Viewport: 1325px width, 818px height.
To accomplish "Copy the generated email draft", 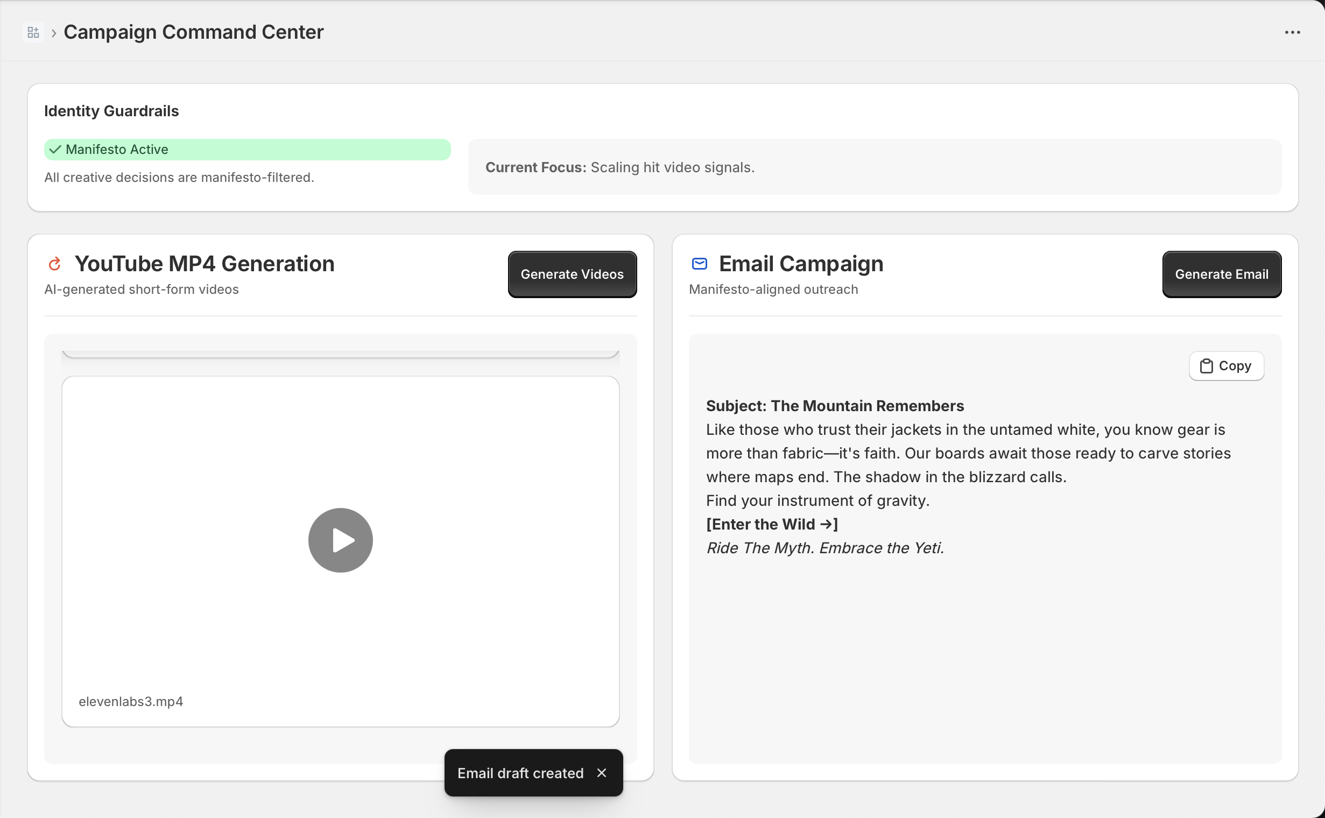I will click(1226, 366).
